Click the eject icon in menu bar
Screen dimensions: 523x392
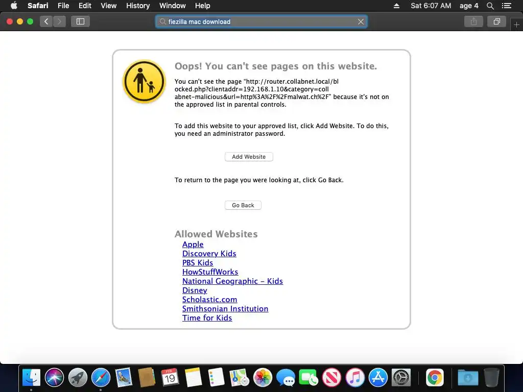pos(396,6)
